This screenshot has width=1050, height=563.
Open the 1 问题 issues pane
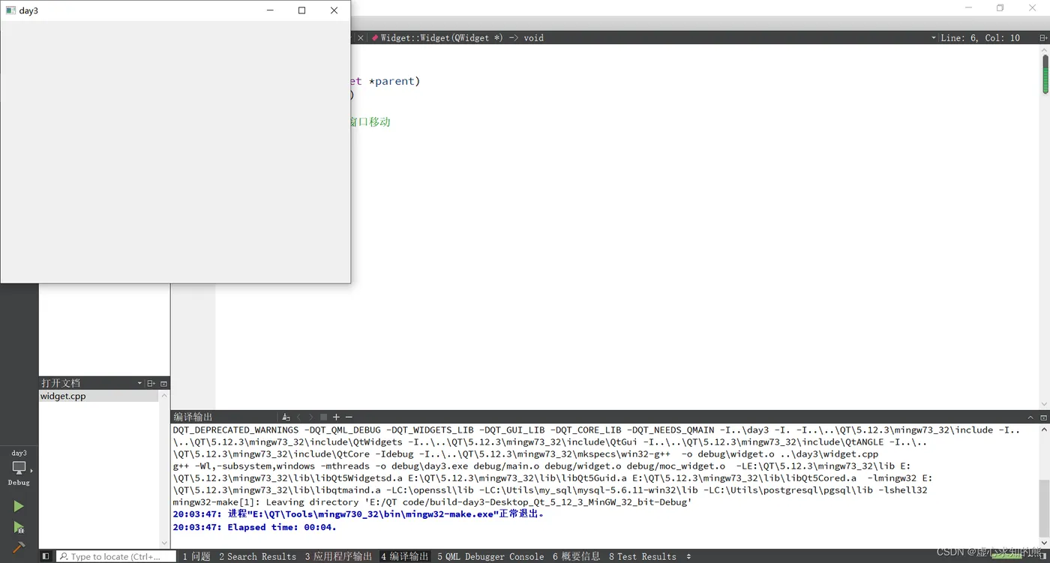coord(196,556)
